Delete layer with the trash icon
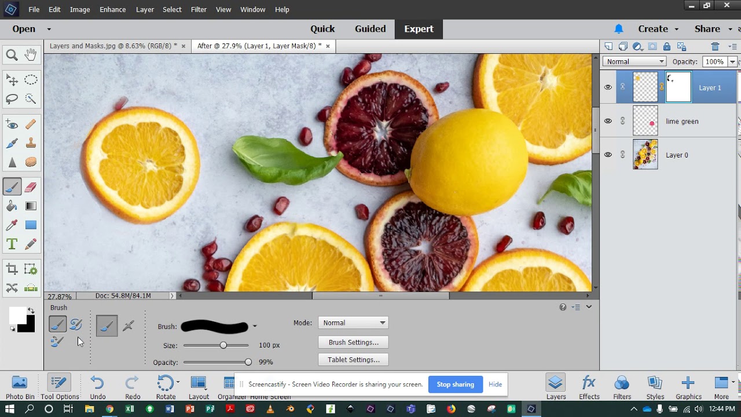The image size is (741, 417). (716, 46)
